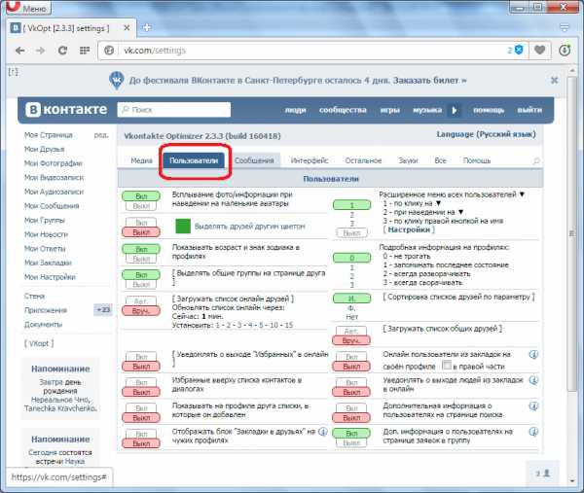Click the VK balloon logo in the banner
This screenshot has height=493, width=584.
click(117, 81)
